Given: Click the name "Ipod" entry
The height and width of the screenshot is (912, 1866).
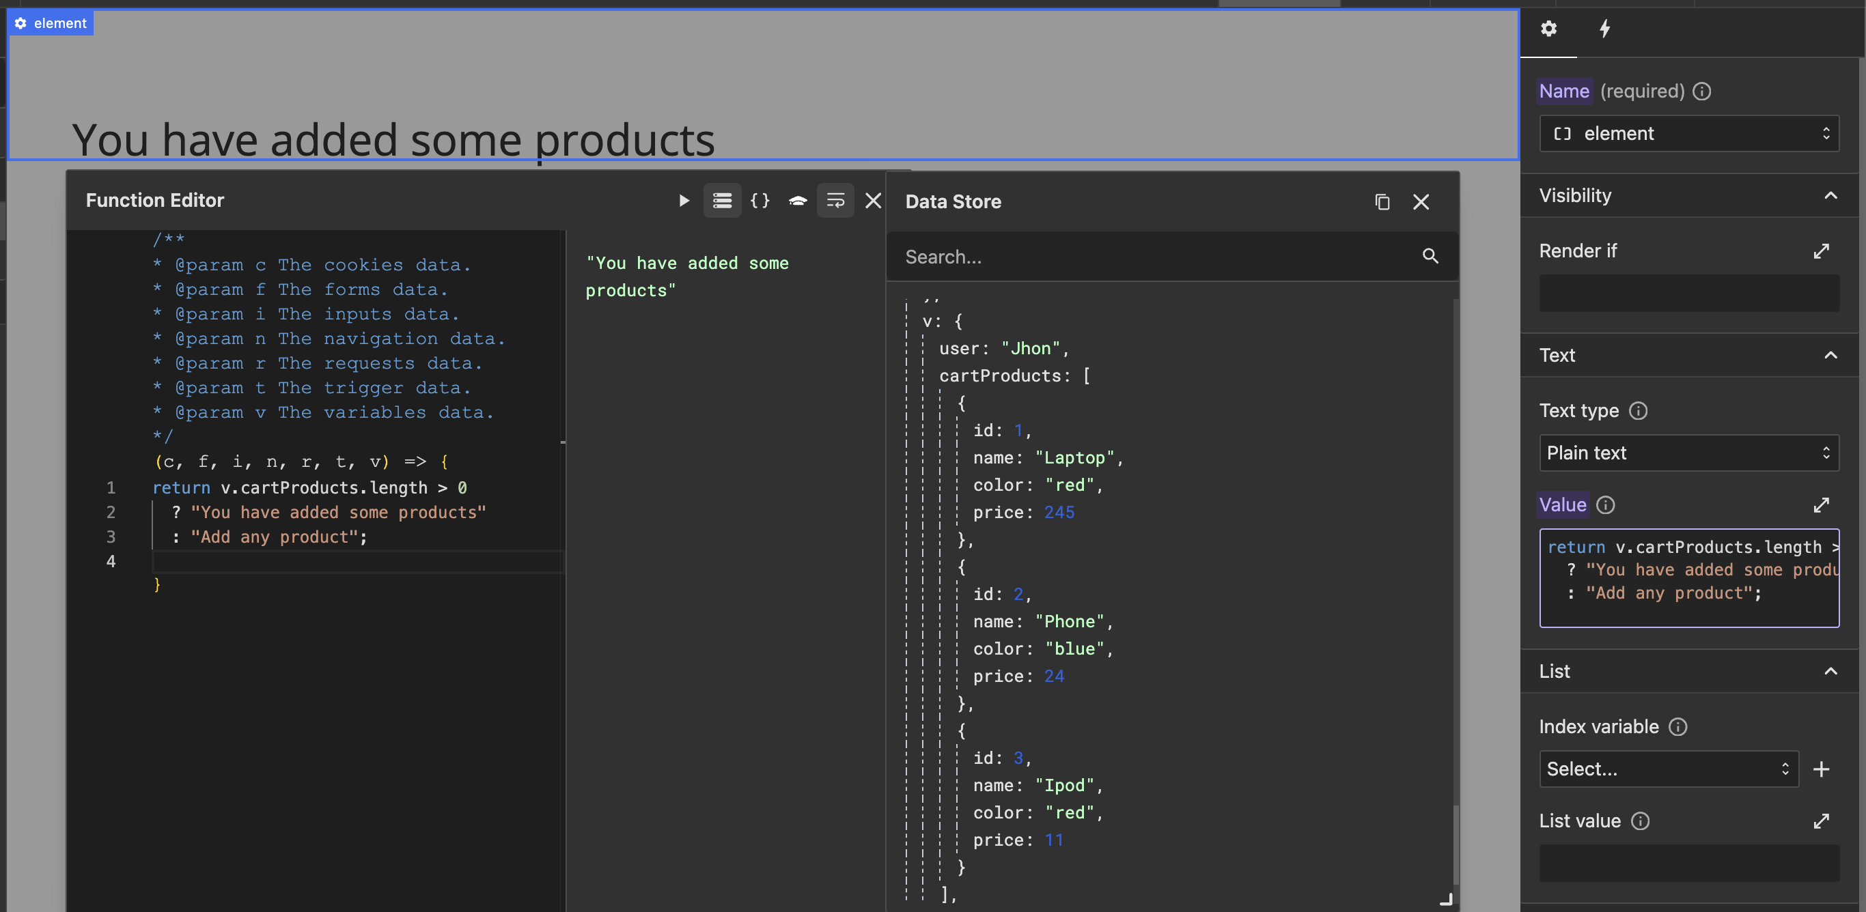Looking at the screenshot, I should [x=1038, y=785].
